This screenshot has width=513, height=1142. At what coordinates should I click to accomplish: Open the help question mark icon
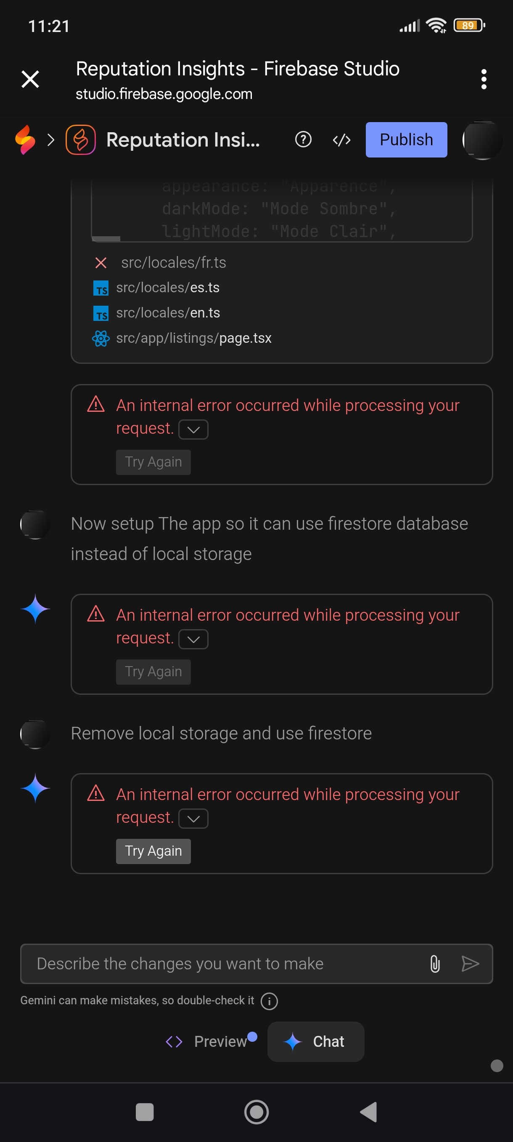click(x=303, y=140)
